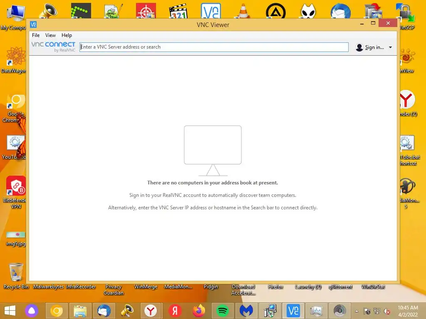This screenshot has height=319, width=426.
Task: Open the View menu in VNC Viewer
Action: (50, 35)
